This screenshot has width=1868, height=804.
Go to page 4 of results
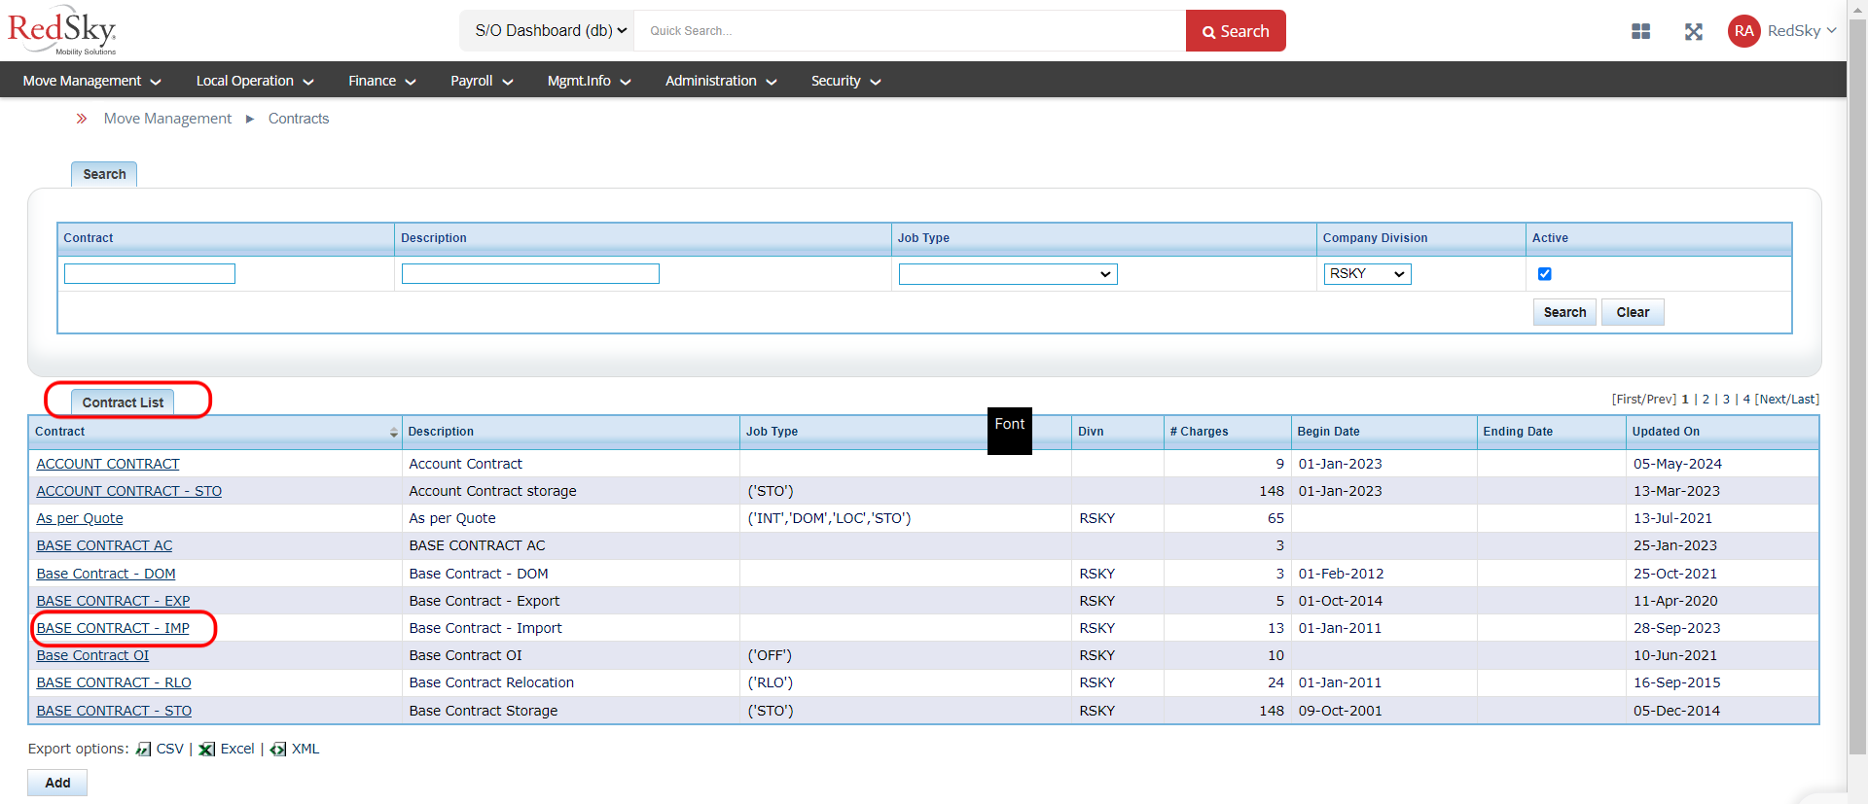coord(1746,400)
